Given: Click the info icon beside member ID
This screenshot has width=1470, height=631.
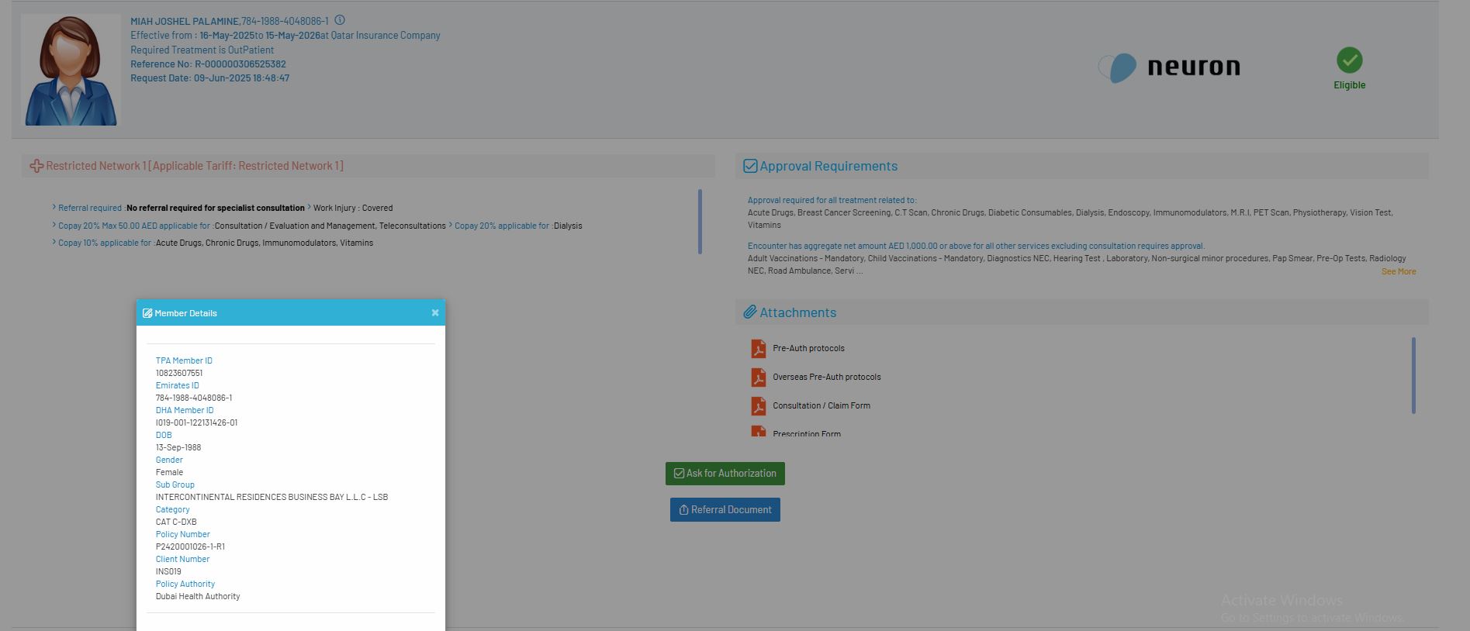Looking at the screenshot, I should (340, 21).
